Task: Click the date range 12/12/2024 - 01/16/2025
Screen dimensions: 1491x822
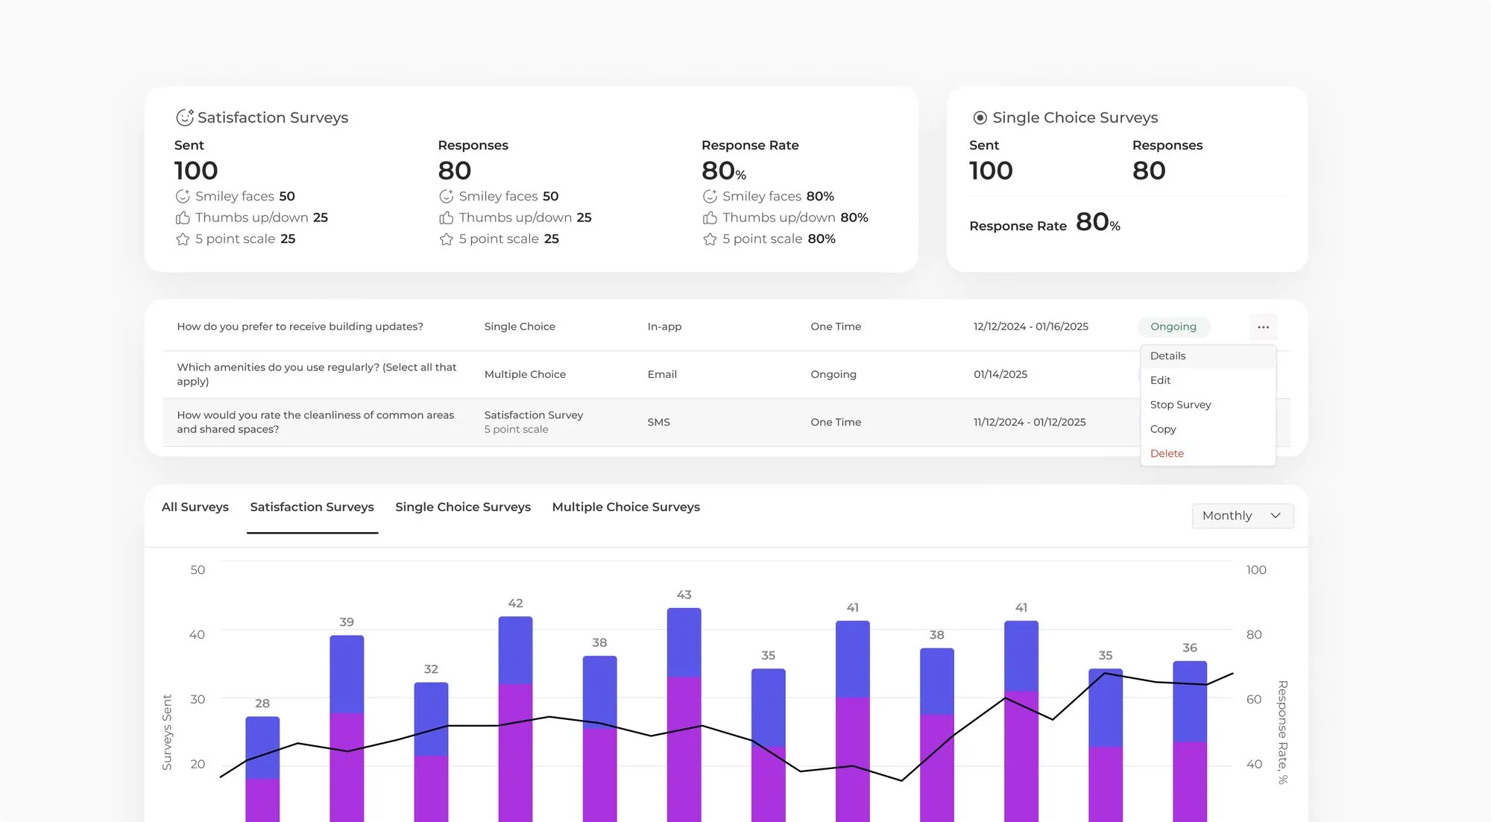Action: [x=1031, y=326]
